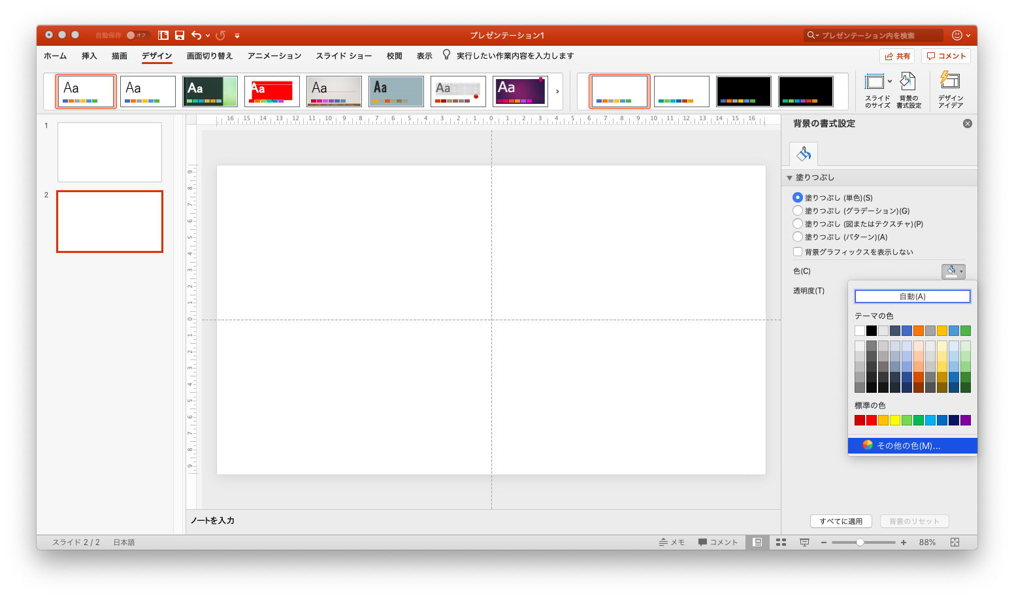The image size is (1014, 598).
Task: Click the lightbulb tell-me icon
Action: coord(446,55)
